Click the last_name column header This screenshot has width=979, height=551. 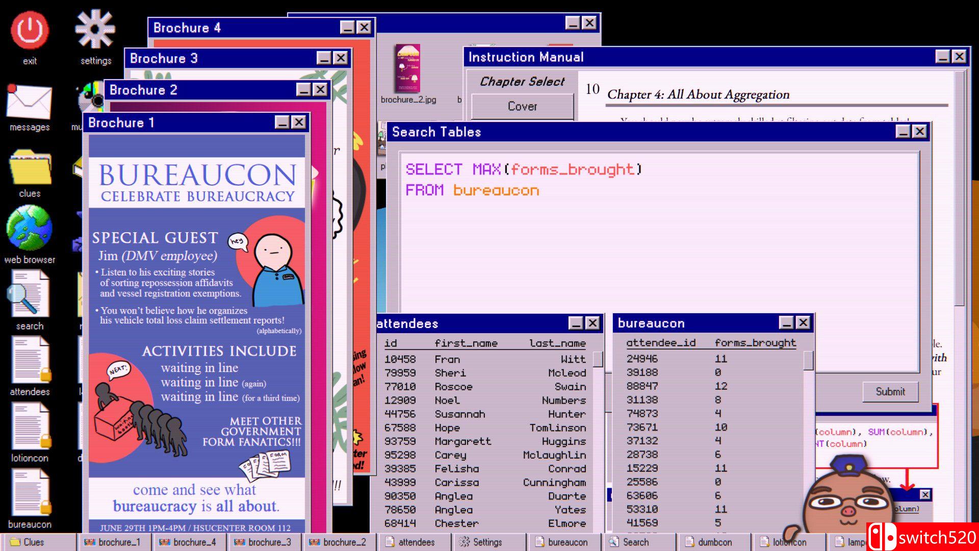click(557, 343)
